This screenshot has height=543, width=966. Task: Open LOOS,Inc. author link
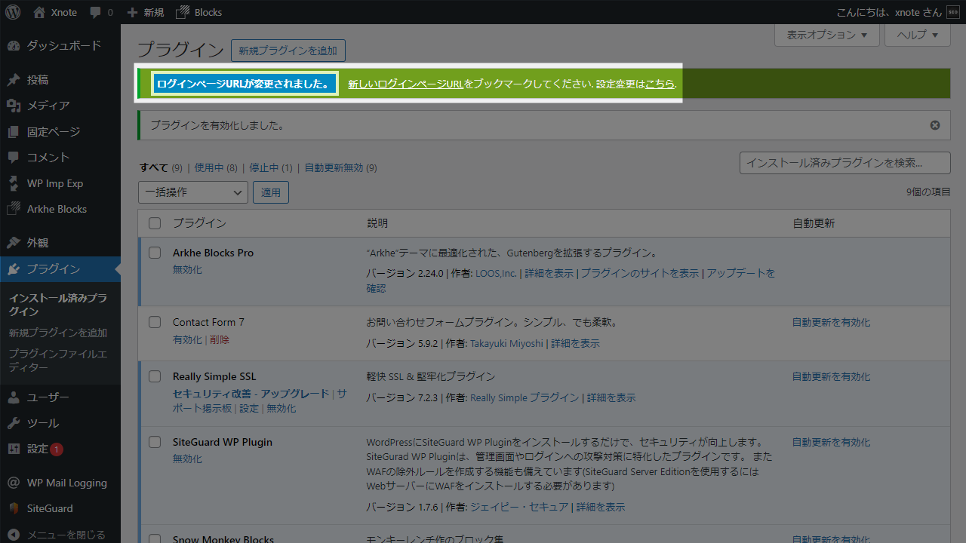[496, 273]
